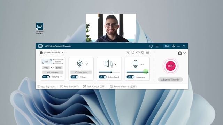Click the link icon between width and height
This screenshot has height=125, width=223.
(52, 68)
